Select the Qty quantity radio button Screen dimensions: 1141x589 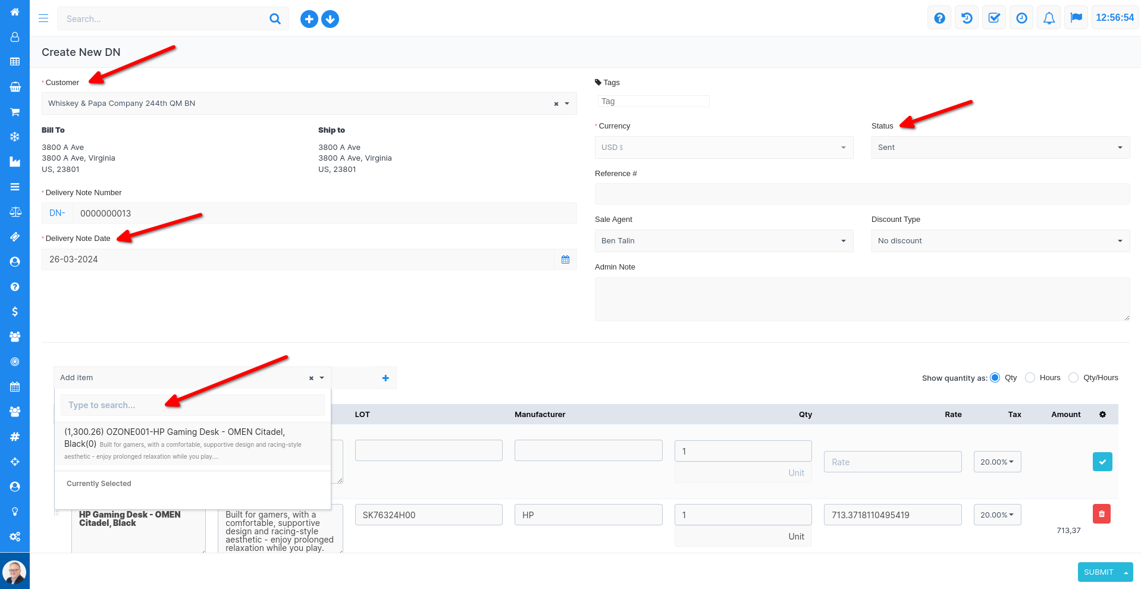pyautogui.click(x=995, y=378)
